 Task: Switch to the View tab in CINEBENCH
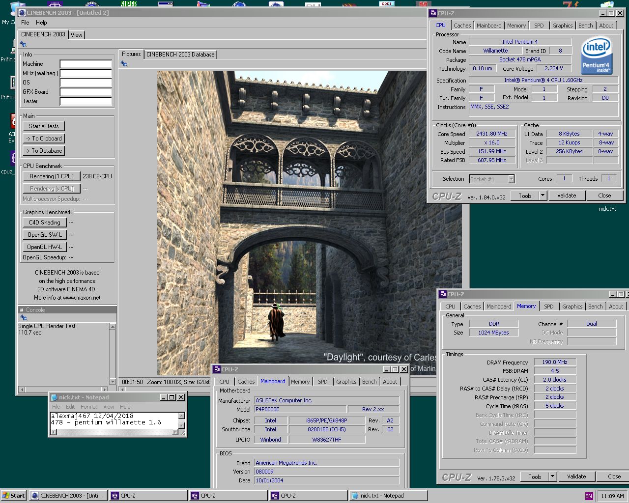click(77, 35)
